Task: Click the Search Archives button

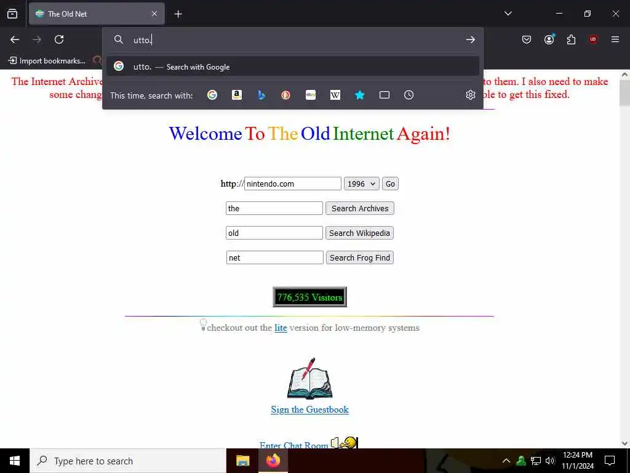Action: coord(359,208)
